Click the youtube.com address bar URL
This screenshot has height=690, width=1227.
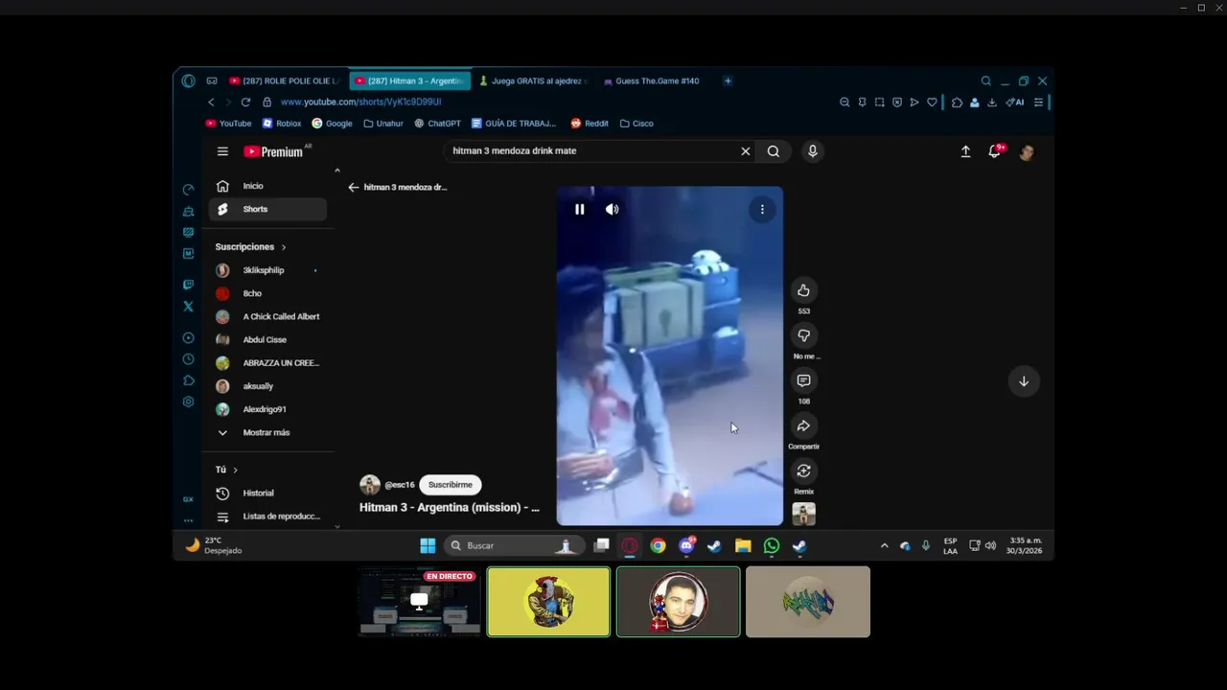[360, 102]
